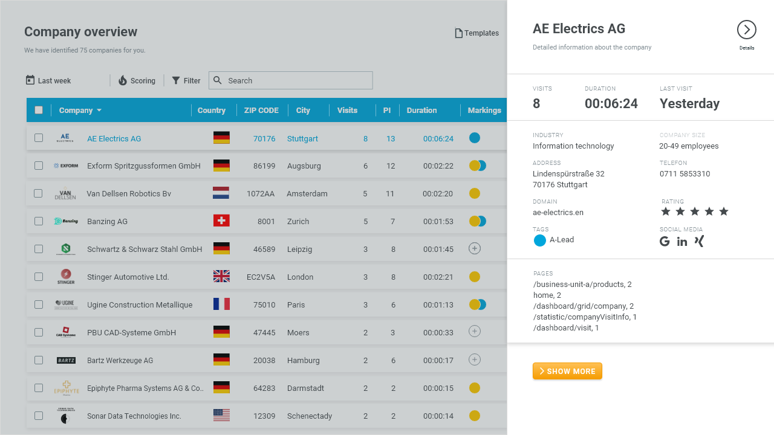This screenshot has width=774, height=435.
Task: Check the box for Exform Spritzgussformen GmbH
Action: coord(39,166)
